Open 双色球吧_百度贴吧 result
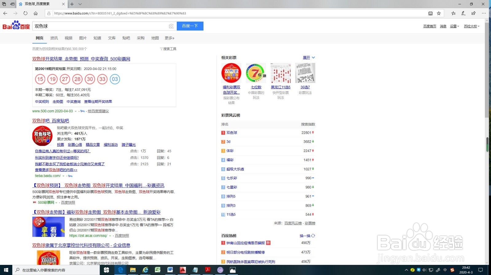This screenshot has height=275, width=491. click(x=51, y=121)
